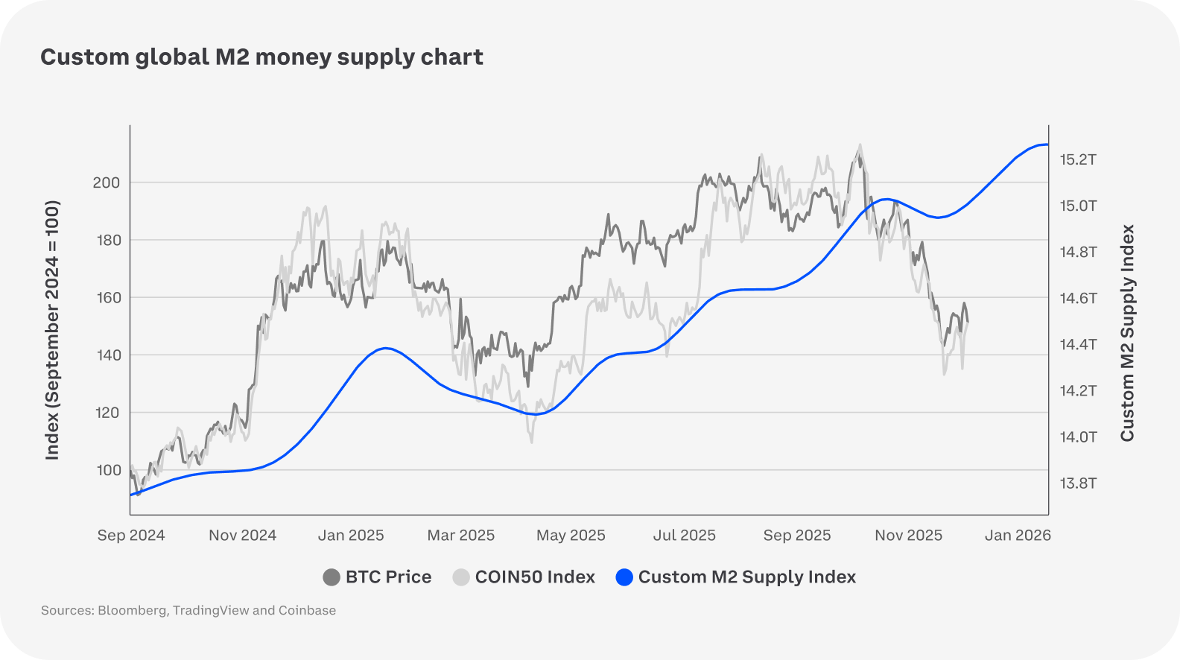Click the BTC Price legend dot

[332, 577]
